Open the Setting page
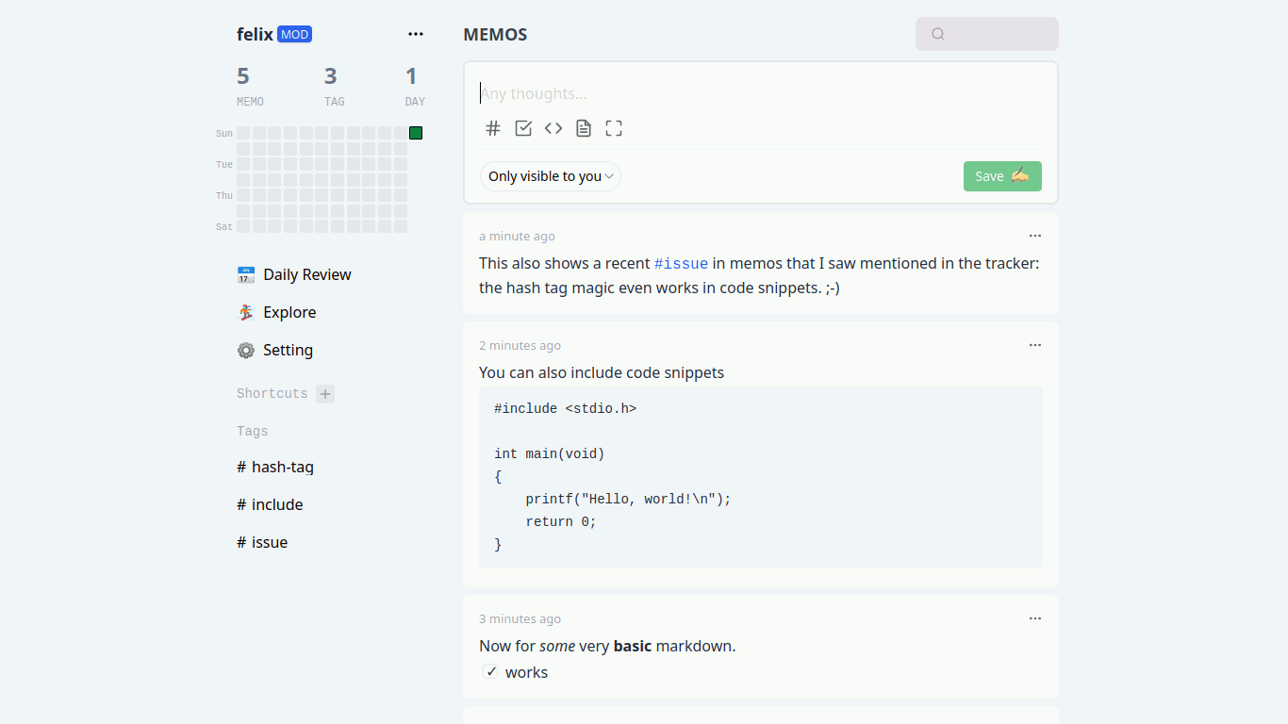Viewport: 1288px width, 724px height. click(x=288, y=350)
